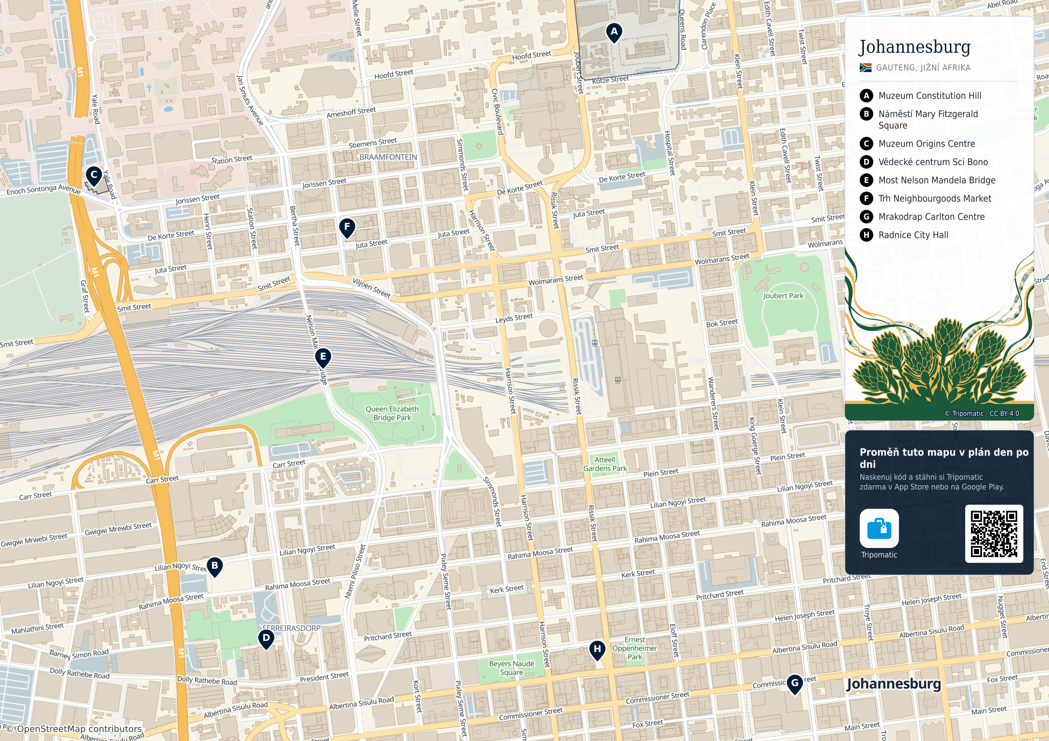Click the bold Johannesburg city label on map
The height and width of the screenshot is (741, 1049).
pos(894,684)
